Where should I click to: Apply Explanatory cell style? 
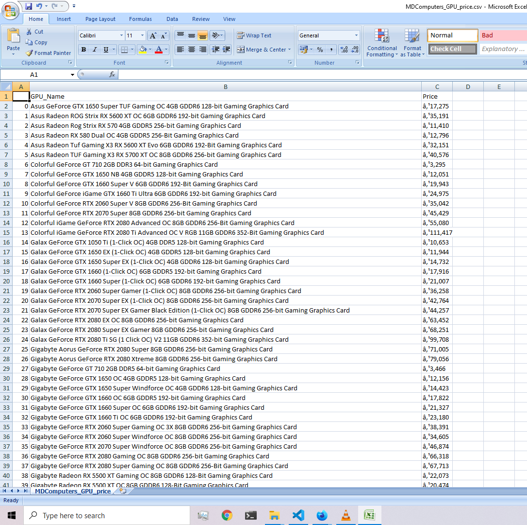tap(503, 49)
